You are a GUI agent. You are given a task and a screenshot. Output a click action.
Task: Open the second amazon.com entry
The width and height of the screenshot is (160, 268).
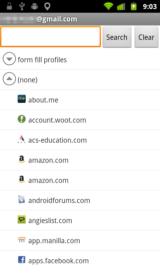[x=80, y=180]
